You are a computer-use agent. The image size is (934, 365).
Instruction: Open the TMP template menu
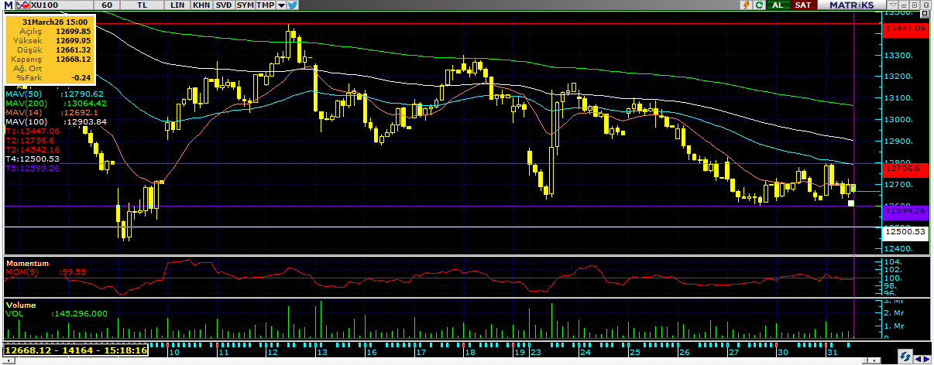pos(265,5)
